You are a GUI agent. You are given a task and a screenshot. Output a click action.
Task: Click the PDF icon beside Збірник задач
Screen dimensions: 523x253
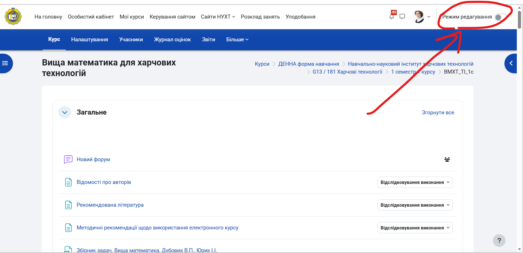coord(68,249)
